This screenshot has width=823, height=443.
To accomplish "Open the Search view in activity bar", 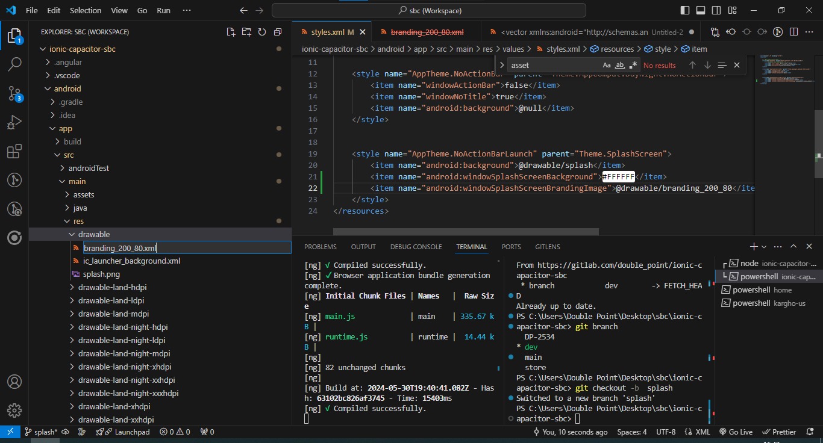I will [14, 64].
